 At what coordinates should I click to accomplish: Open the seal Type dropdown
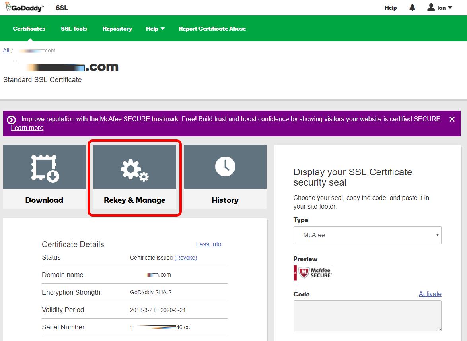tap(367, 235)
